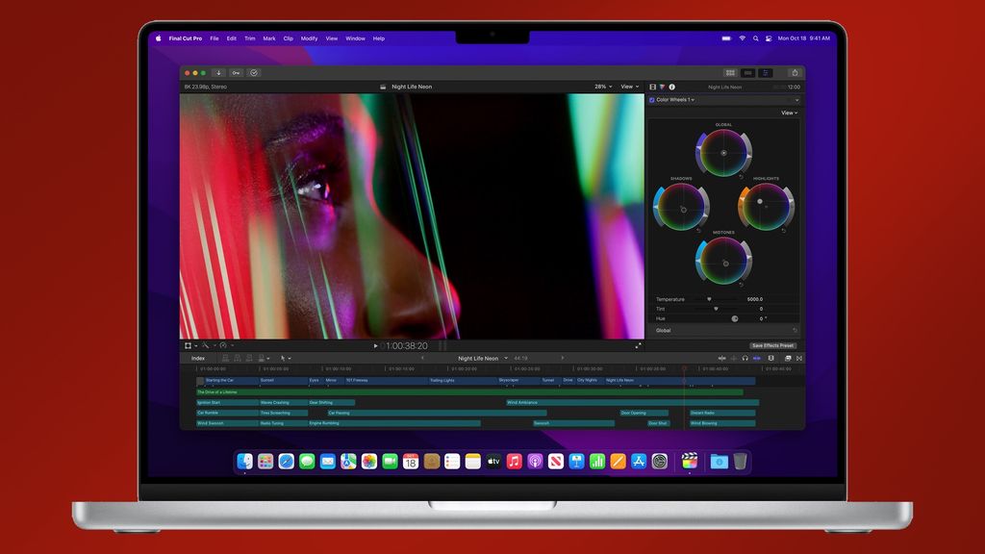
Task: Click the Save Effects Preset button
Action: click(772, 344)
